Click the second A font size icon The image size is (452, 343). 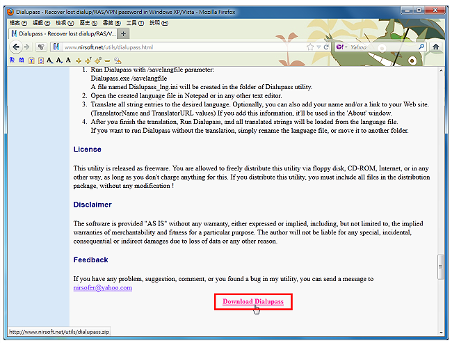point(59,60)
